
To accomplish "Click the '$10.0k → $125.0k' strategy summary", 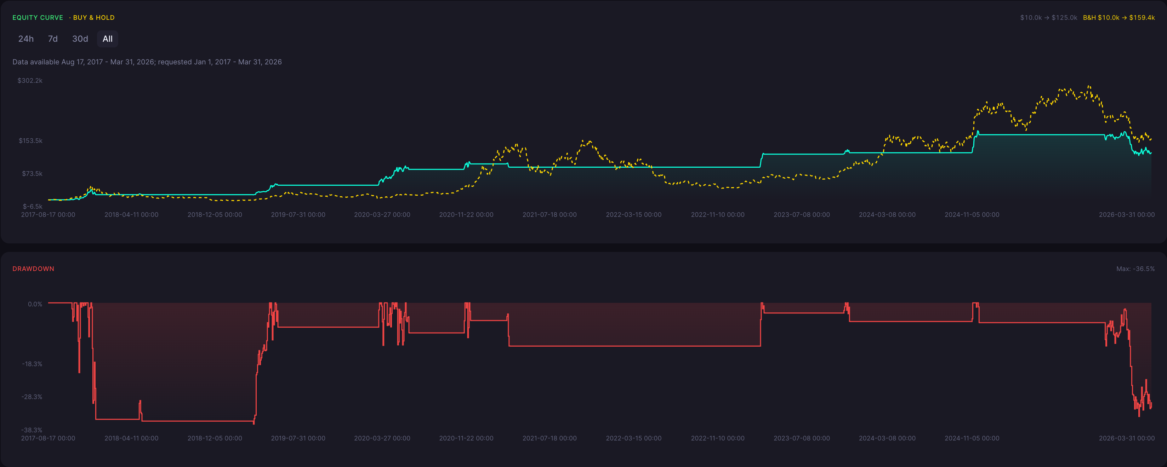I will point(1048,18).
